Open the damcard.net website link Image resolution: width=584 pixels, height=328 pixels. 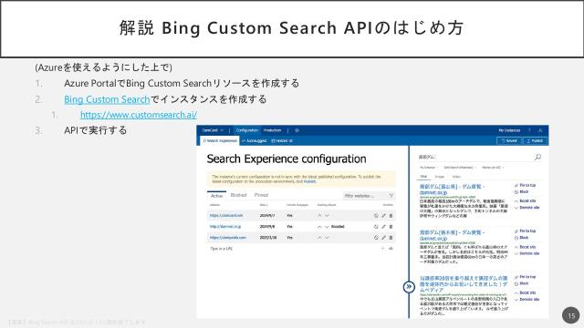(x=226, y=216)
